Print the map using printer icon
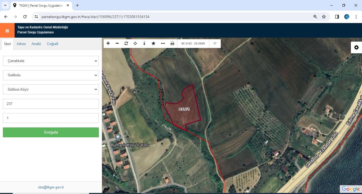The width and height of the screenshot is (362, 194). 172,43
